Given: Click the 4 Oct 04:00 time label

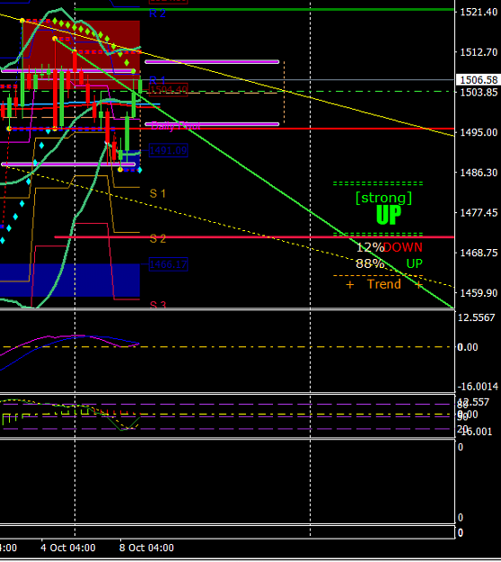Looking at the screenshot, I should [x=68, y=548].
